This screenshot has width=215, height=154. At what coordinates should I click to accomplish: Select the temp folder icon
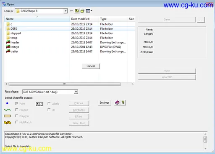coord(8,38)
